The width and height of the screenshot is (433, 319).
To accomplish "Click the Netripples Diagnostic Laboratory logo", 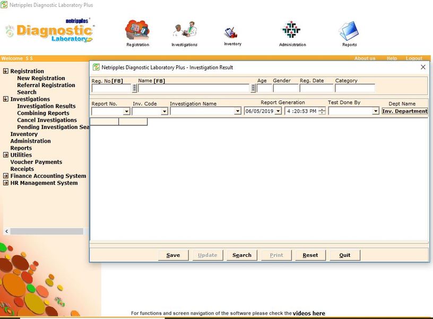I will 49,31.
